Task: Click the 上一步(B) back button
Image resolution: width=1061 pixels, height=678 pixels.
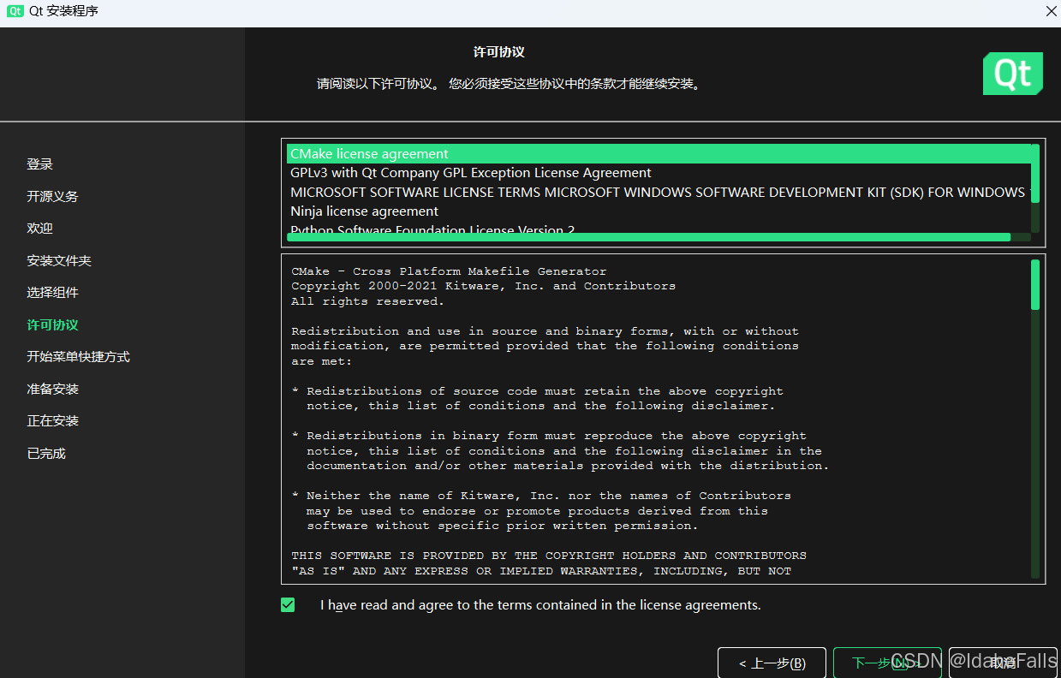Action: [x=772, y=663]
